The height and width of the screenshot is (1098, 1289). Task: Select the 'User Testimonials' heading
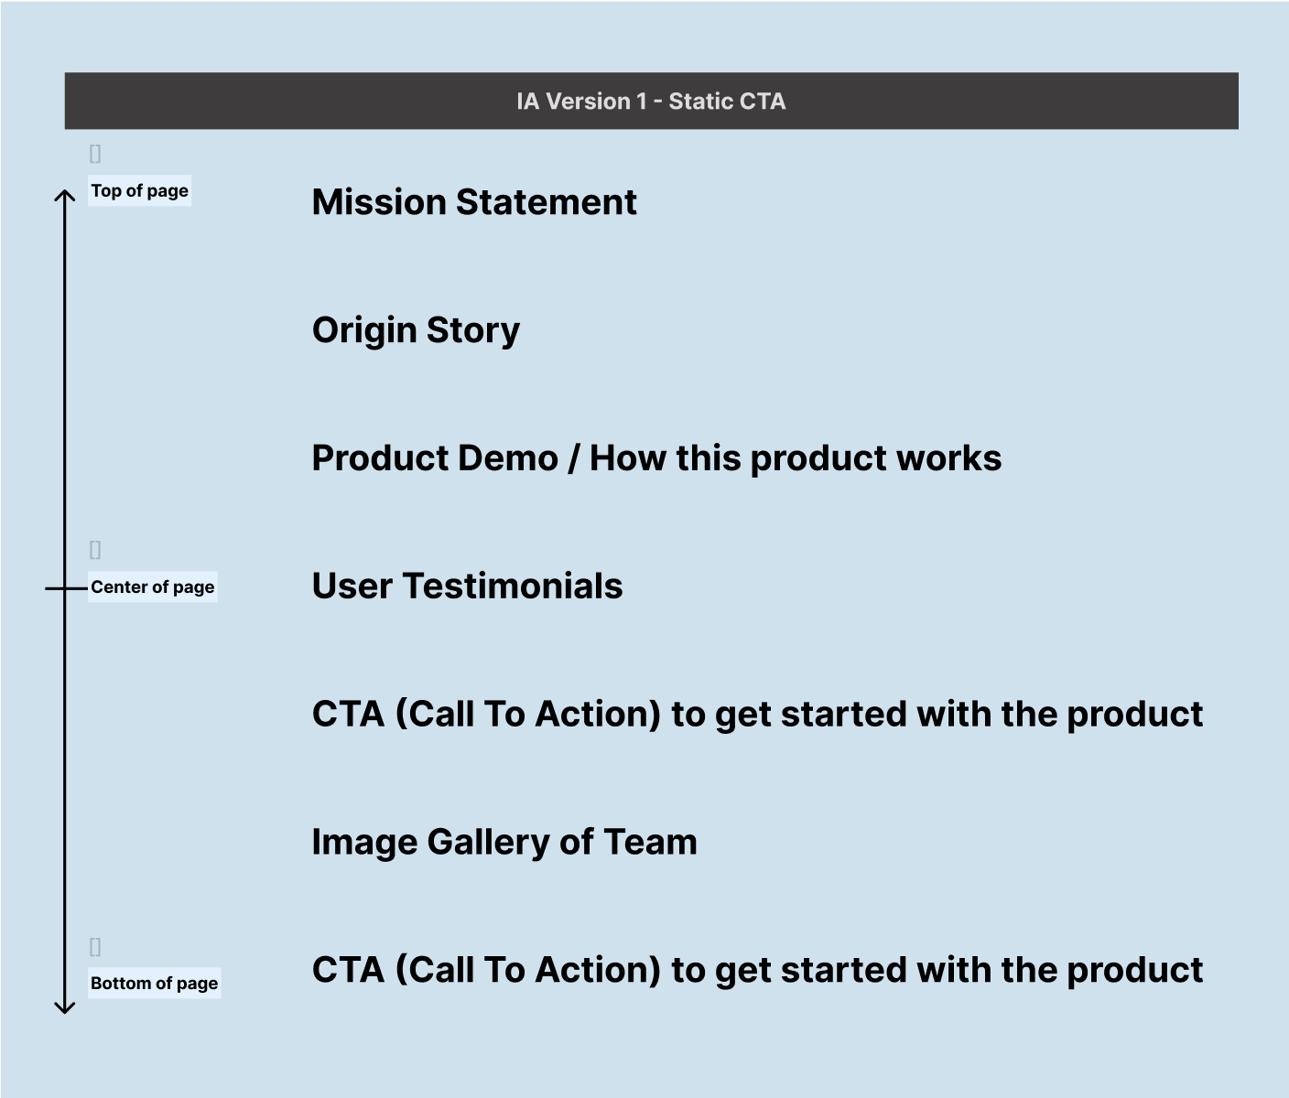coord(467,587)
